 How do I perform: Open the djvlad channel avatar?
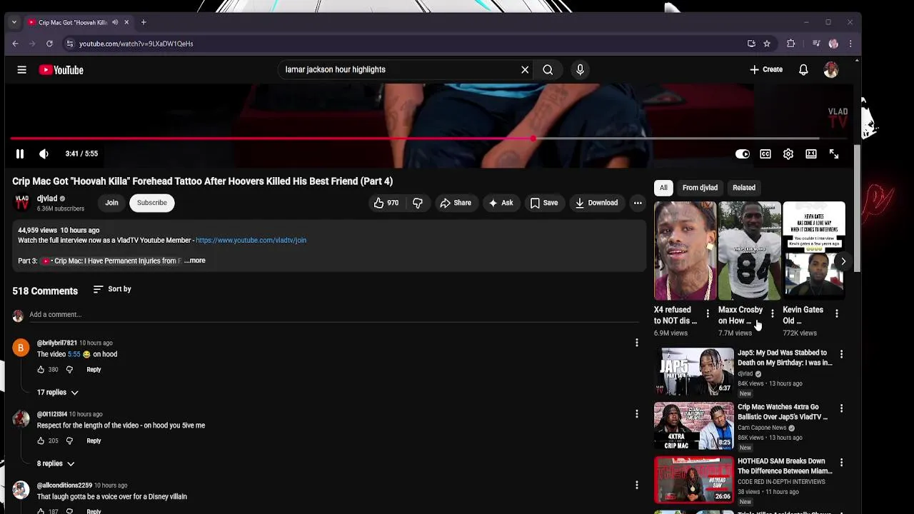[22, 203]
